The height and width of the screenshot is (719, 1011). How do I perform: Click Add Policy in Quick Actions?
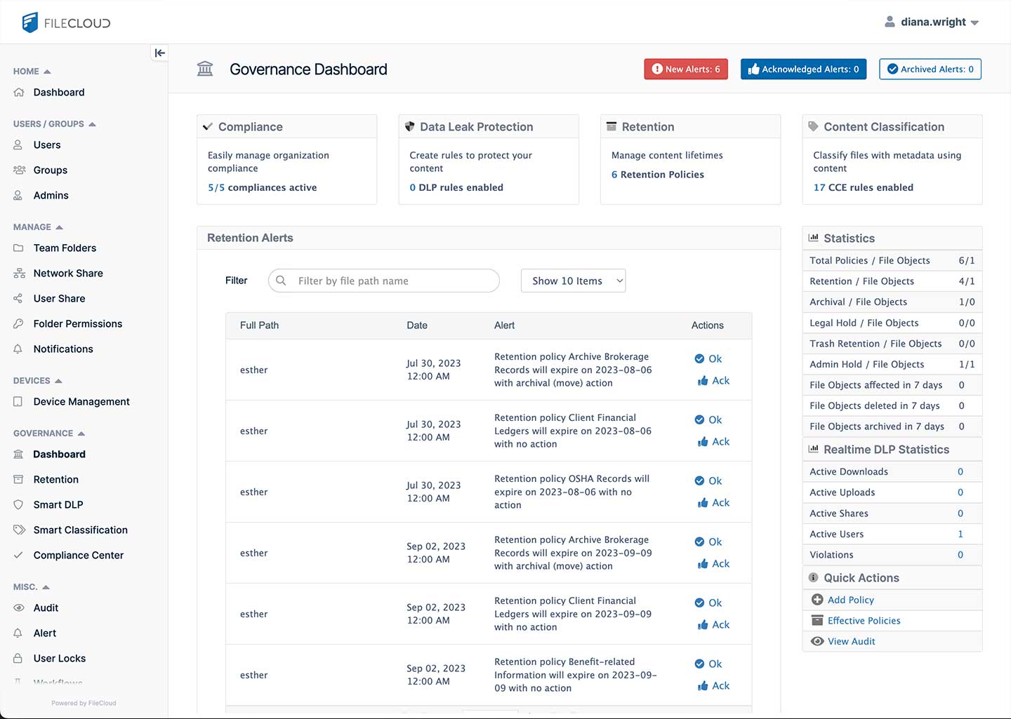coord(850,600)
